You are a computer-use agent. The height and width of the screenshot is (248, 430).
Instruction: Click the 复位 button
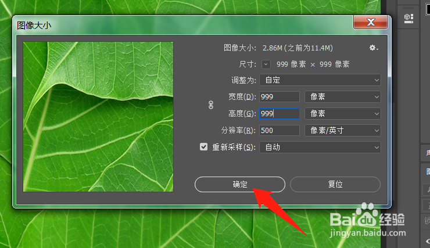[335, 185]
